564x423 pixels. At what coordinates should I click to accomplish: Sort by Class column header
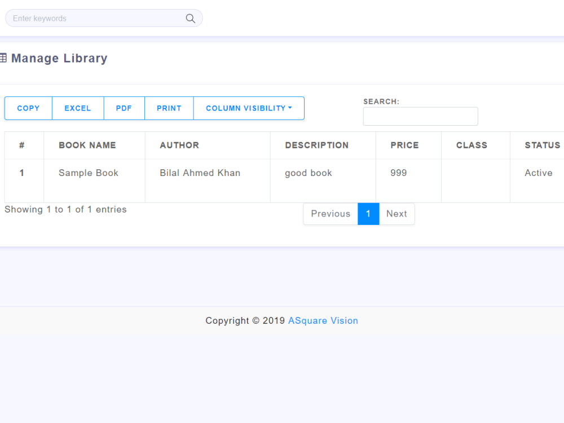(x=475, y=146)
